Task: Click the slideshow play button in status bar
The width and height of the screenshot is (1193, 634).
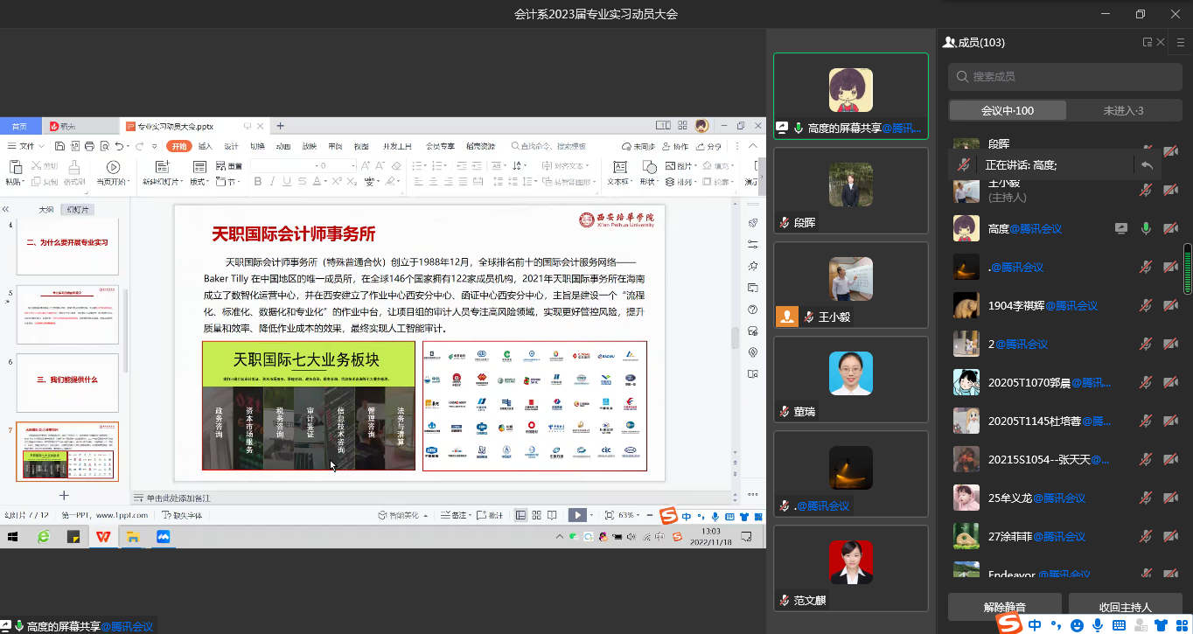Action: click(x=576, y=515)
